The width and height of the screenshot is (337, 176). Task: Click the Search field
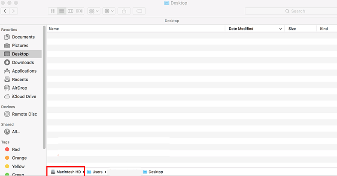point(291,11)
